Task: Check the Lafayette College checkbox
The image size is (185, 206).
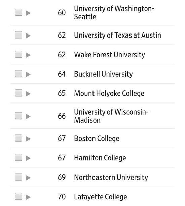Action: coord(18,196)
